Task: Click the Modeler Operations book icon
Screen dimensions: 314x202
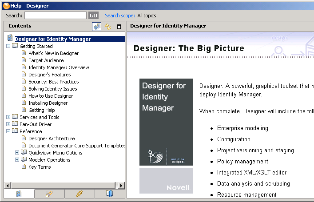Action: 24,159
